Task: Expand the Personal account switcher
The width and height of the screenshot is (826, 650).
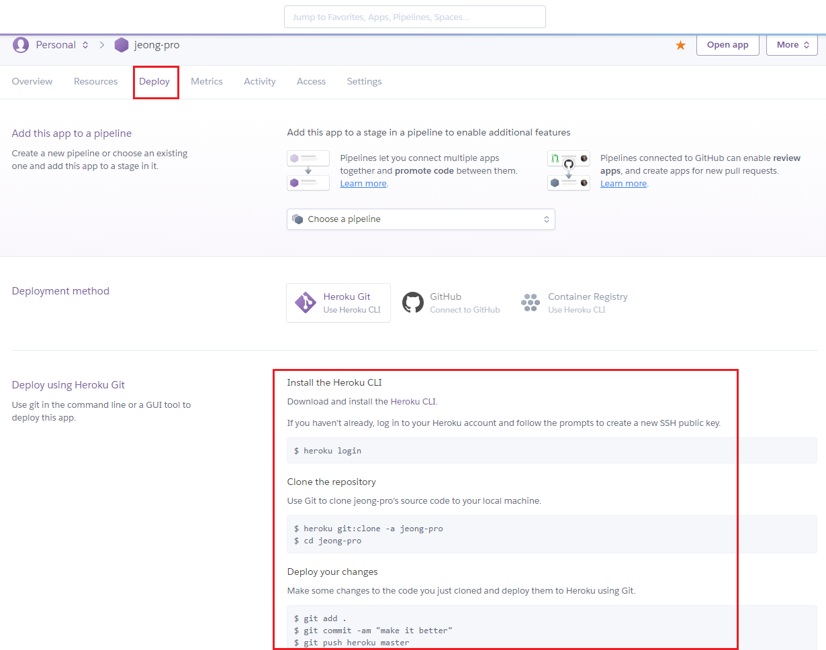Action: click(x=62, y=45)
